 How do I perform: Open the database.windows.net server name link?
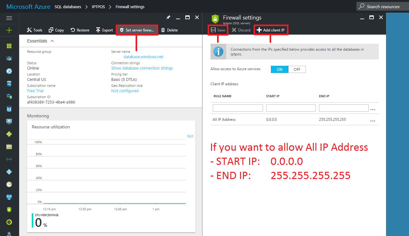[143, 57]
